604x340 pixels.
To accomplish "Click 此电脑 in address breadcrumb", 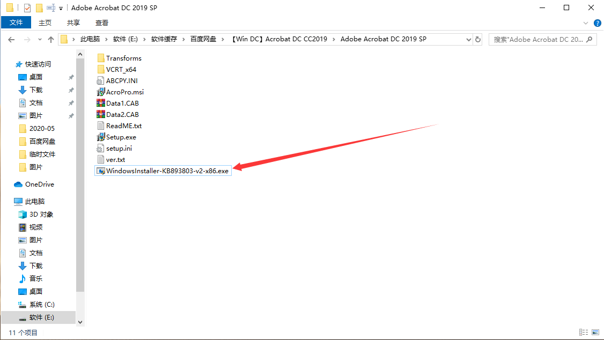I will point(90,39).
